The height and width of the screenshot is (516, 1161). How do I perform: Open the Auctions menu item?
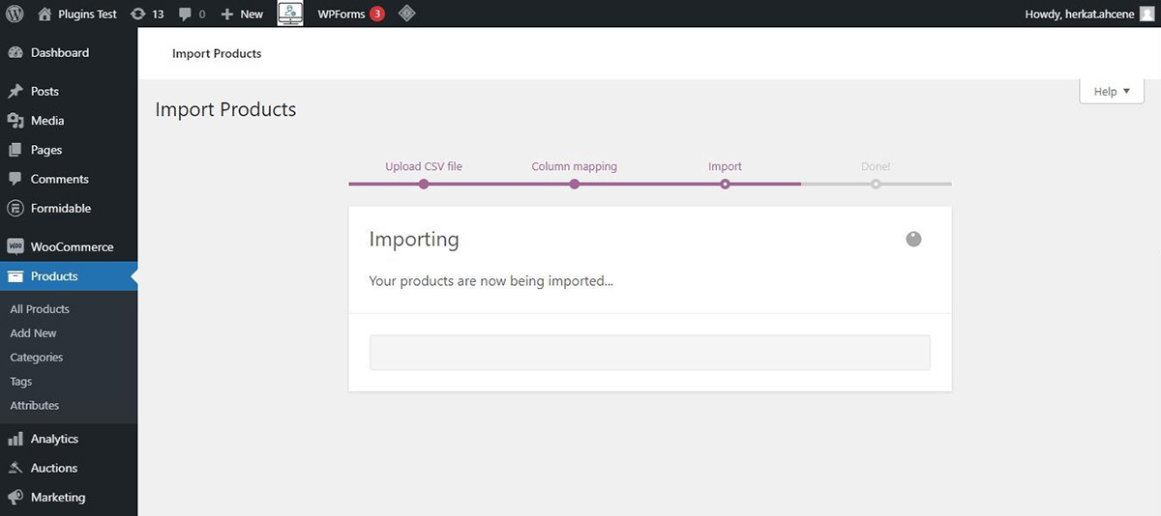[53, 468]
